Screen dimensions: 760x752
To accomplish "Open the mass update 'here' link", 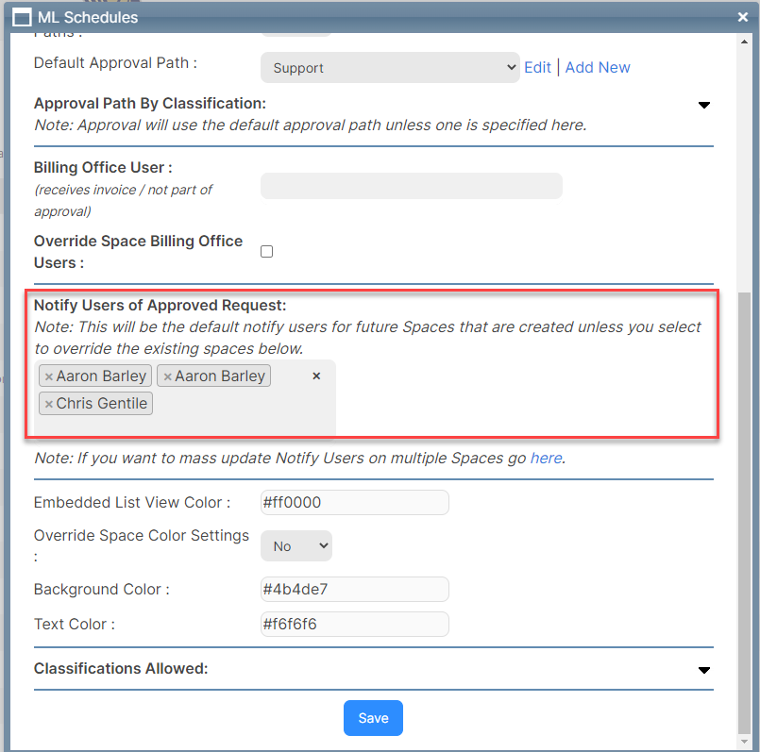I will [x=546, y=458].
